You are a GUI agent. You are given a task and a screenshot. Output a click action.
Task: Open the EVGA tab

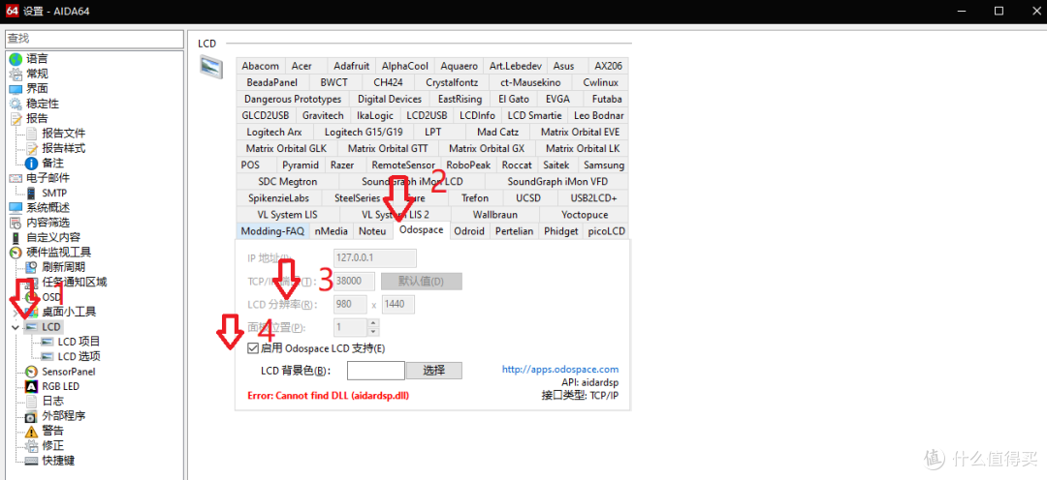[557, 99]
